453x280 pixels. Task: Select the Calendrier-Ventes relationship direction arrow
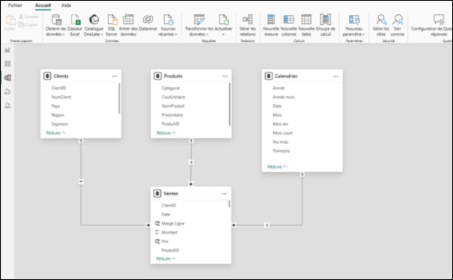[267, 225]
